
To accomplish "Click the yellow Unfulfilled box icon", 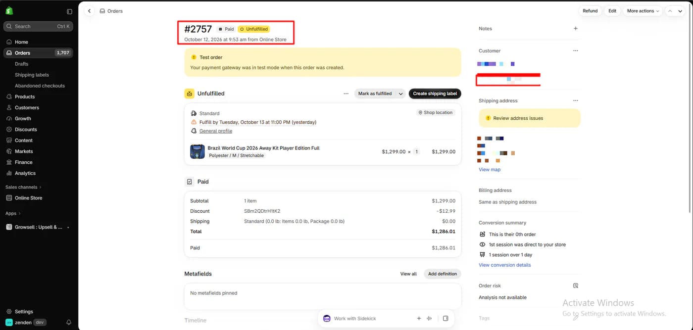I will pyautogui.click(x=189, y=94).
